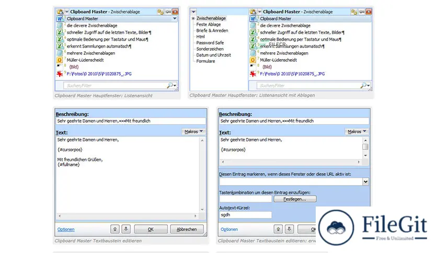Open the title arrow menu in left list window
Image resolution: width=437 pixels, height=253 pixels.
pos(66,11)
